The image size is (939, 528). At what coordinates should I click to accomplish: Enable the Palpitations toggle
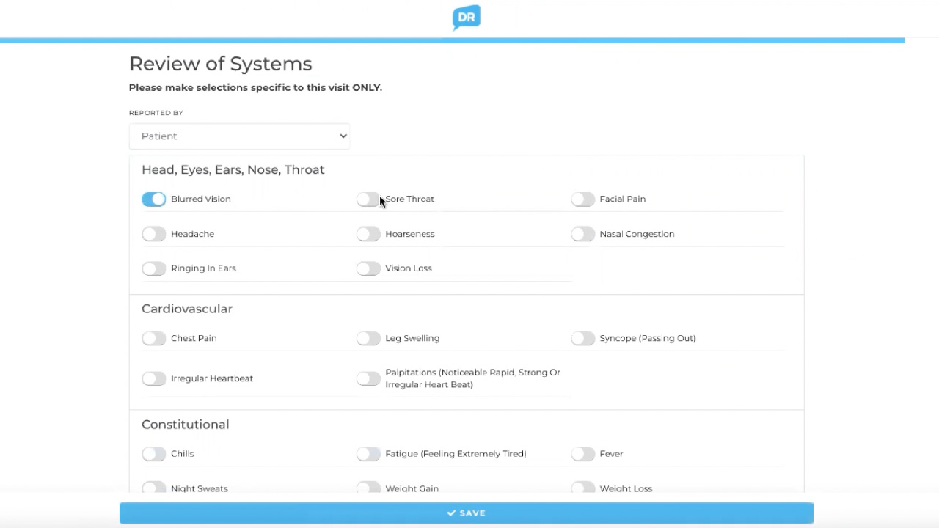point(368,378)
